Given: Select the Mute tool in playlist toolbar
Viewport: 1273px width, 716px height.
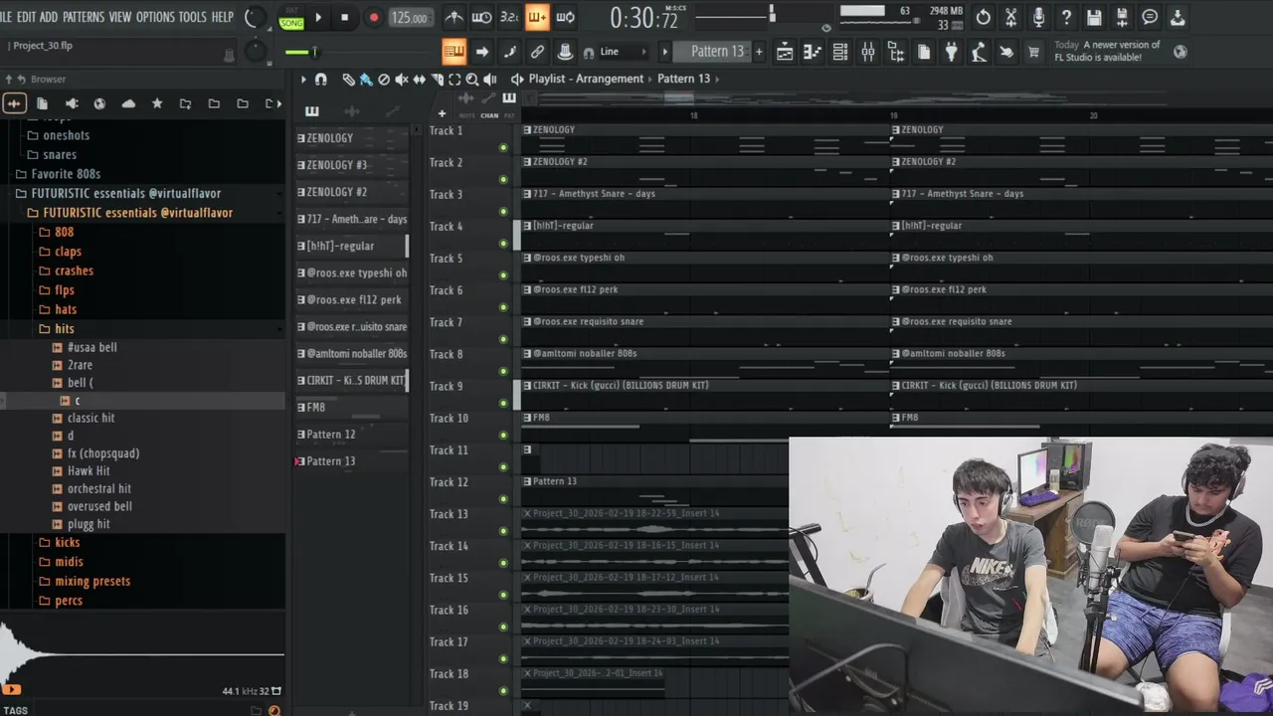Looking at the screenshot, I should pos(402,80).
